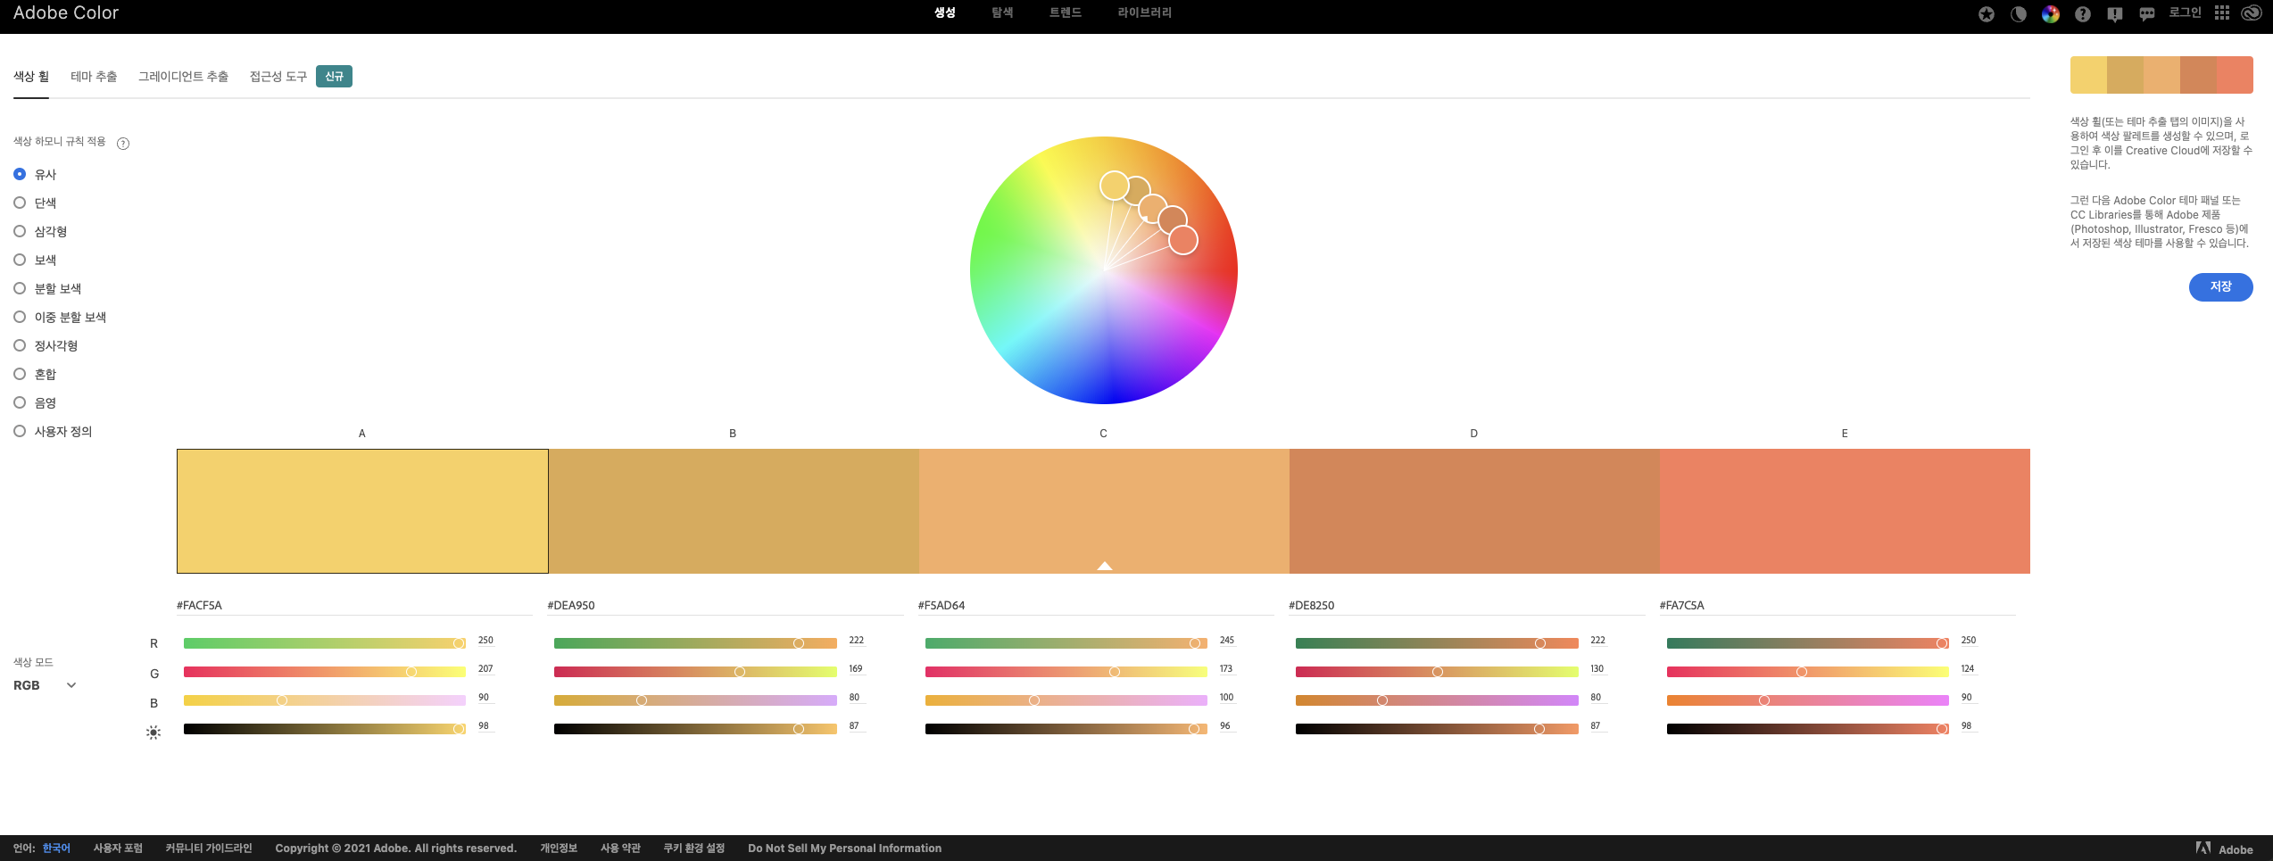The height and width of the screenshot is (861, 2273).
Task: Click the G slider for color B
Action: point(695,672)
